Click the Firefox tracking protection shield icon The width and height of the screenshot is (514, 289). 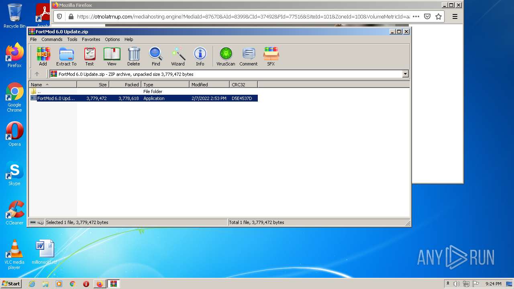tap(59, 16)
